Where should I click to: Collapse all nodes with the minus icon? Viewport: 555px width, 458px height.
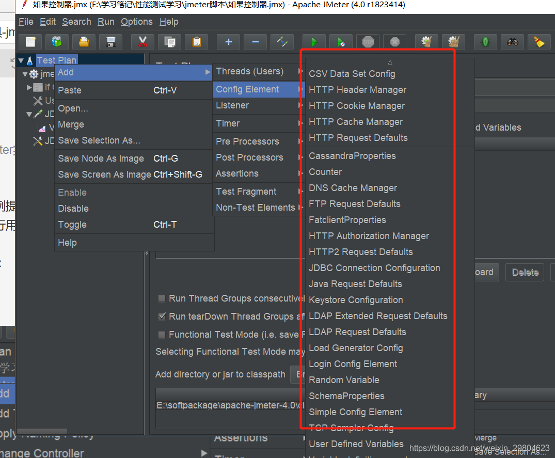255,42
